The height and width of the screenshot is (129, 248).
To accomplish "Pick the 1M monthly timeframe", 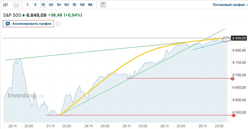I will pyautogui.click(x=90, y=5).
